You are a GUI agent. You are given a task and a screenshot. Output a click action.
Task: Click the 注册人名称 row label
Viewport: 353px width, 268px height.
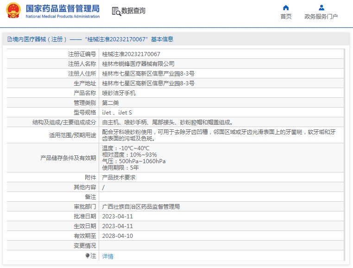click(82, 64)
